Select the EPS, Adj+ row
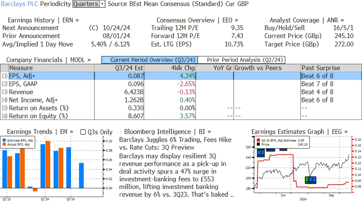This screenshot has width=362, height=202. (181, 76)
